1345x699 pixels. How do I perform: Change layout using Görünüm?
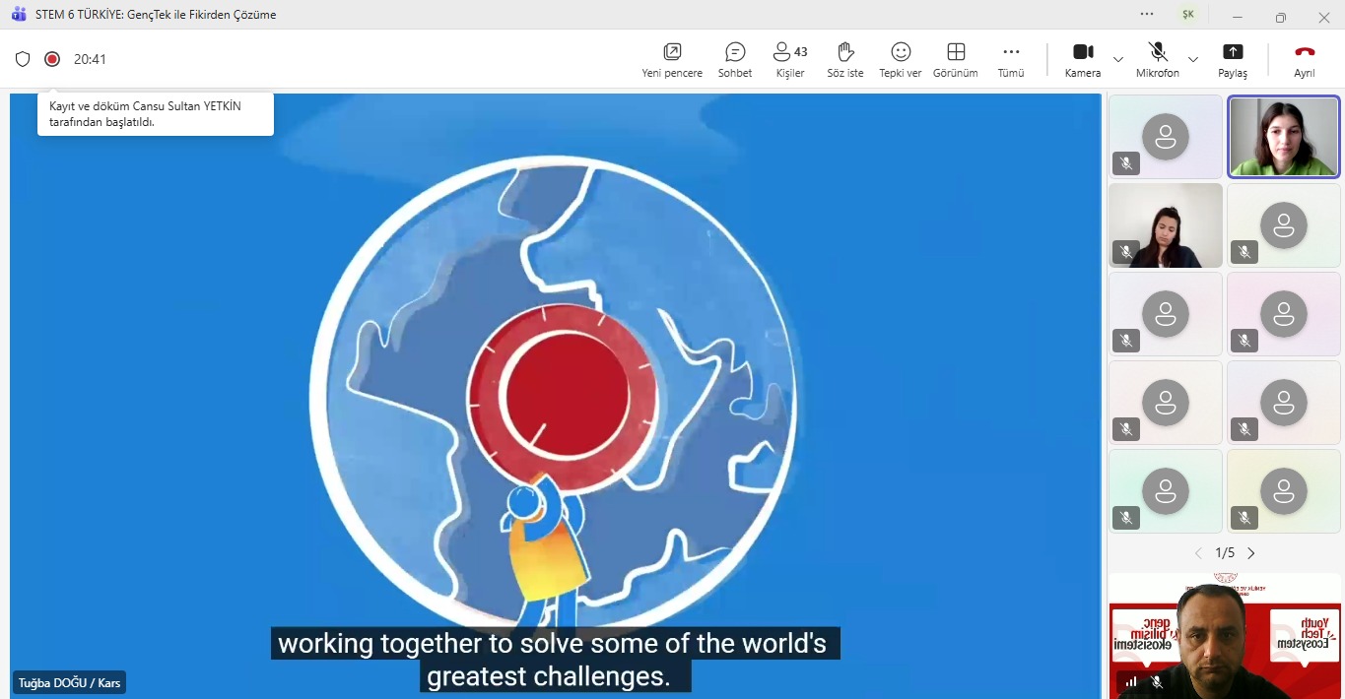[x=955, y=59]
